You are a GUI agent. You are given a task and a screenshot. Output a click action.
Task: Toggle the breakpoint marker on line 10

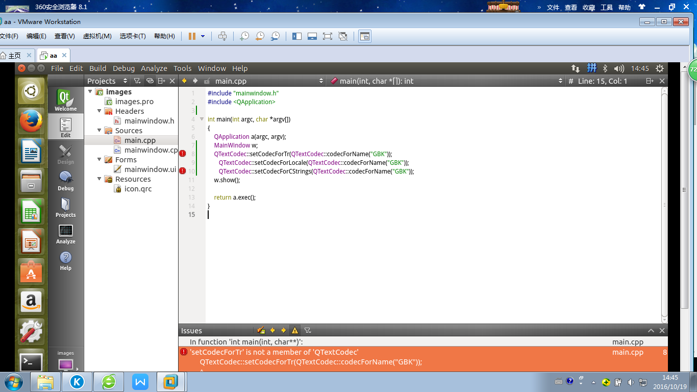click(x=183, y=171)
